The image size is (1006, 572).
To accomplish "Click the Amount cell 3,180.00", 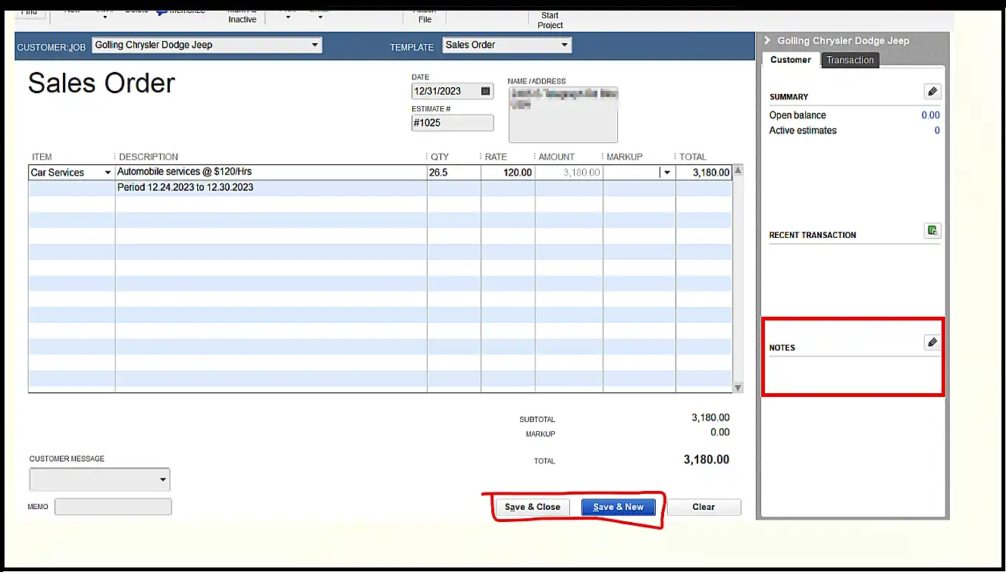I will tap(569, 173).
